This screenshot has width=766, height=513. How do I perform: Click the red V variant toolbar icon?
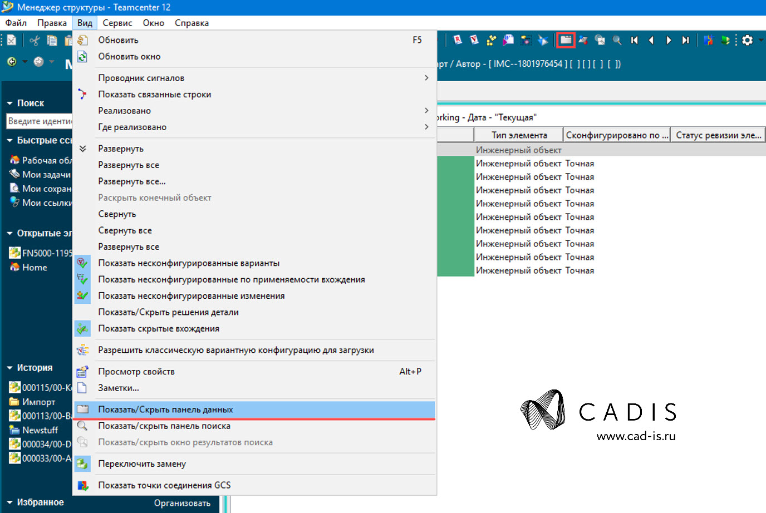pos(474,40)
